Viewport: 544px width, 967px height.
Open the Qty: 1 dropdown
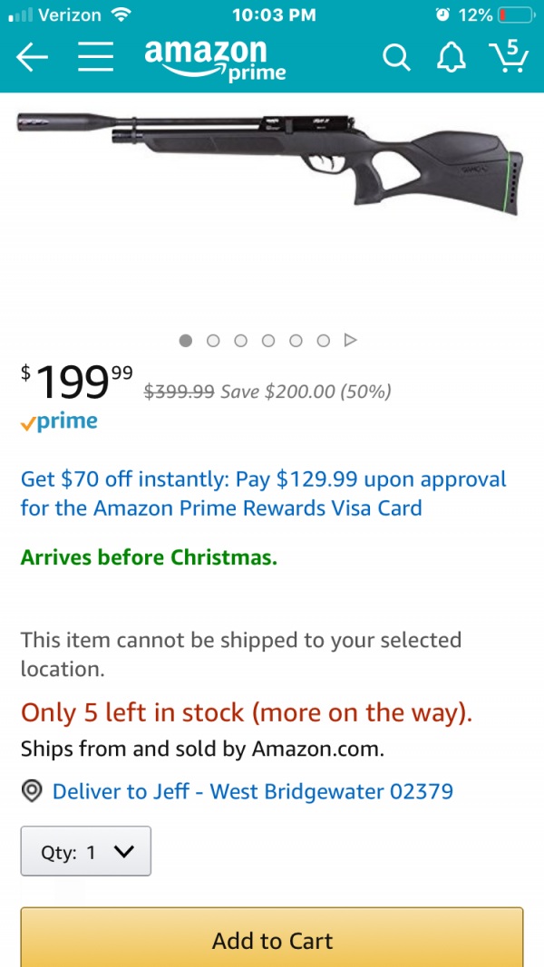tap(86, 851)
